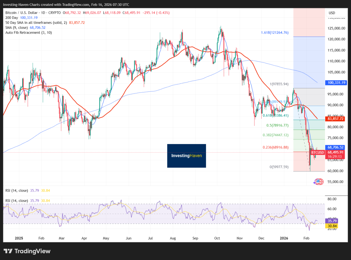Open the USD currency selector

click(x=332, y=13)
